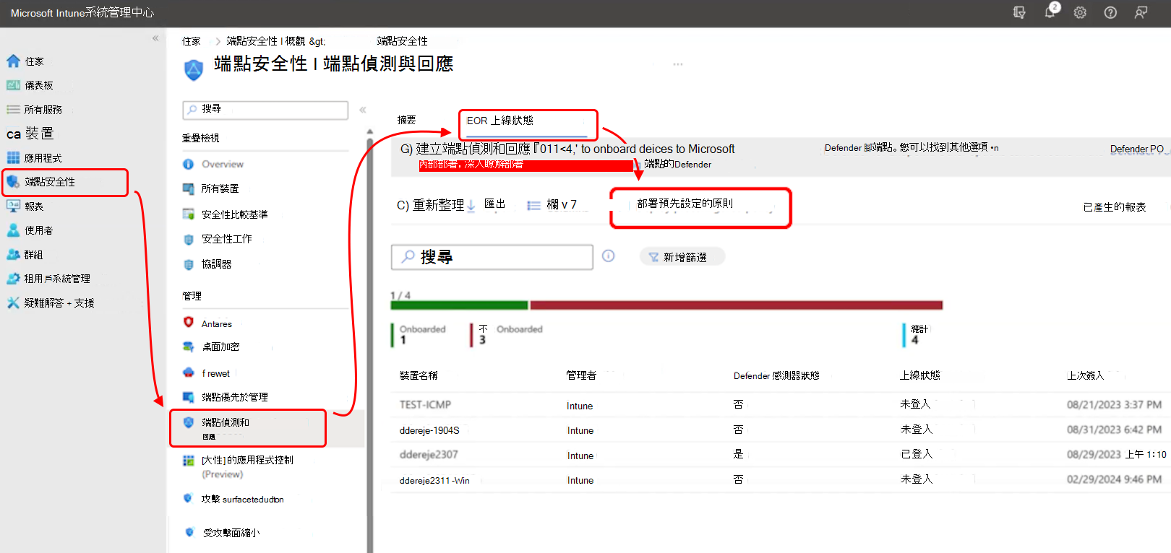Click 部署預先設定的原則 button

click(685, 204)
